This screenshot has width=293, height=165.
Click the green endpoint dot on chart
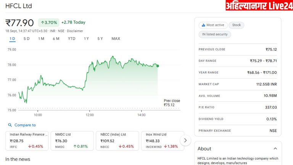158,66
